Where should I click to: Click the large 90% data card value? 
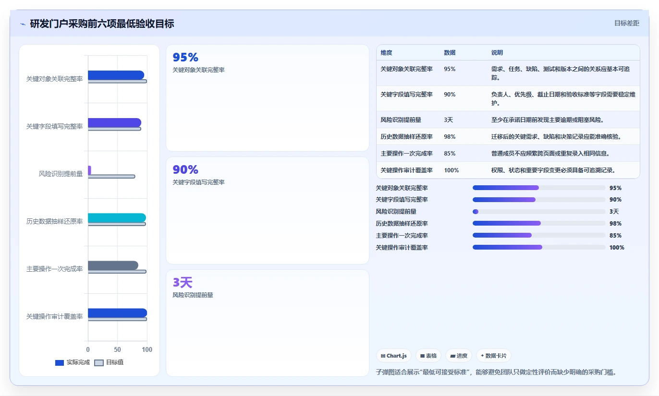[x=185, y=170]
